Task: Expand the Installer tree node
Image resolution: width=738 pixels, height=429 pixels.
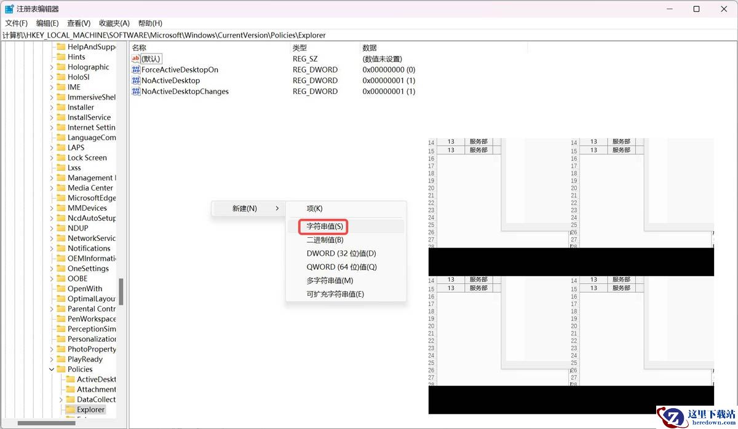Action: coord(52,108)
